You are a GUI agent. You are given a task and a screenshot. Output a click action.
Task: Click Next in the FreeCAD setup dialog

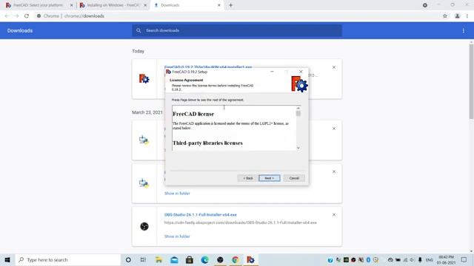coord(270,178)
